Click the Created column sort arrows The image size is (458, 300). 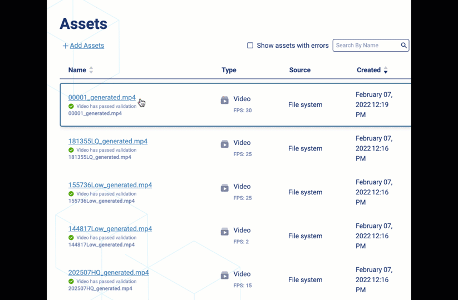tap(386, 70)
